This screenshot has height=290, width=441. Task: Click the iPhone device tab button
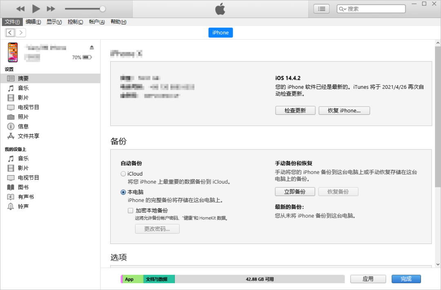point(220,33)
